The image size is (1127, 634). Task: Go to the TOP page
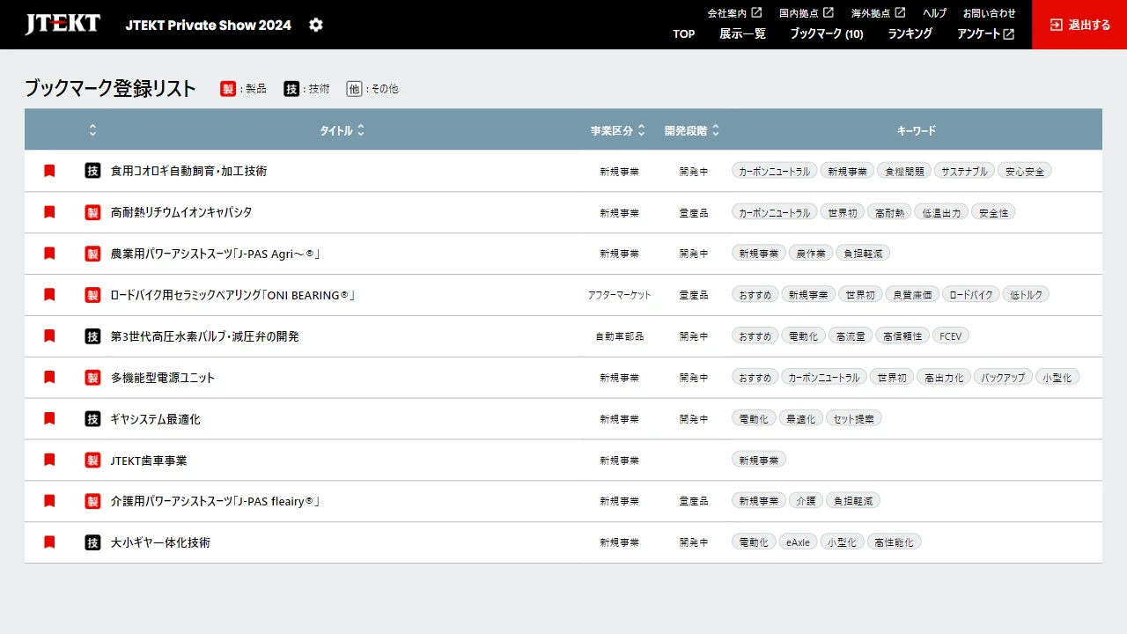[x=684, y=34]
